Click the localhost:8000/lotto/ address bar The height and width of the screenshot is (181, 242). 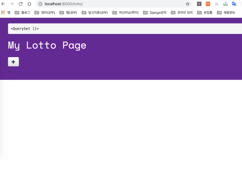[x=114, y=4]
